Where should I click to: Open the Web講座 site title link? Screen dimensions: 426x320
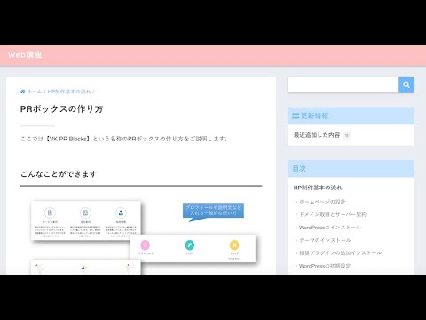tap(25, 55)
